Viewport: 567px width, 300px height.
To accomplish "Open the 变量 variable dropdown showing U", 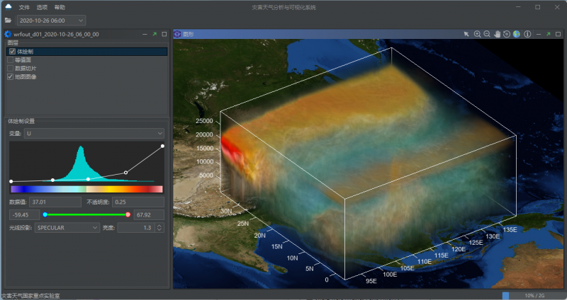I will click(94, 133).
